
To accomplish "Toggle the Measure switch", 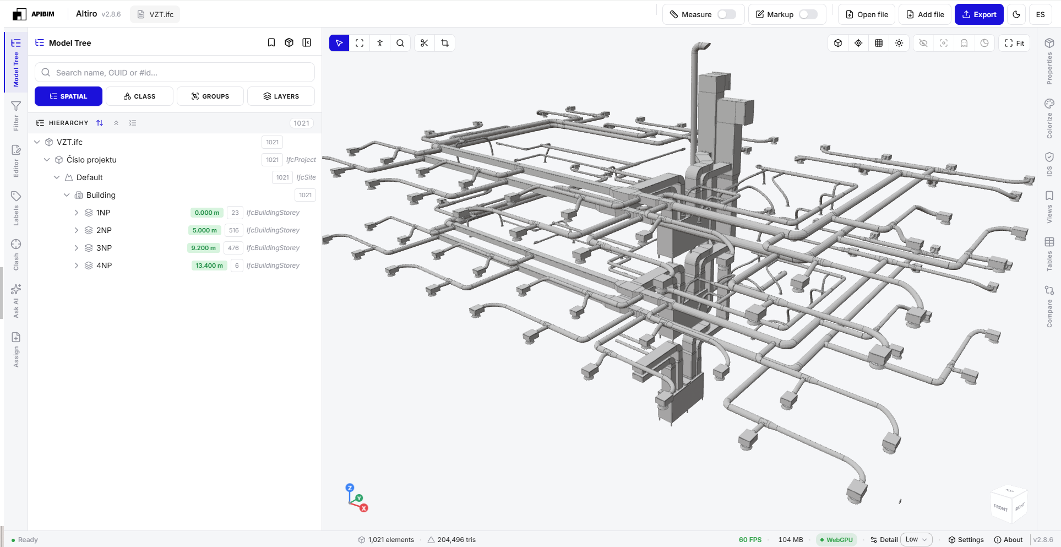I will 727,14.
